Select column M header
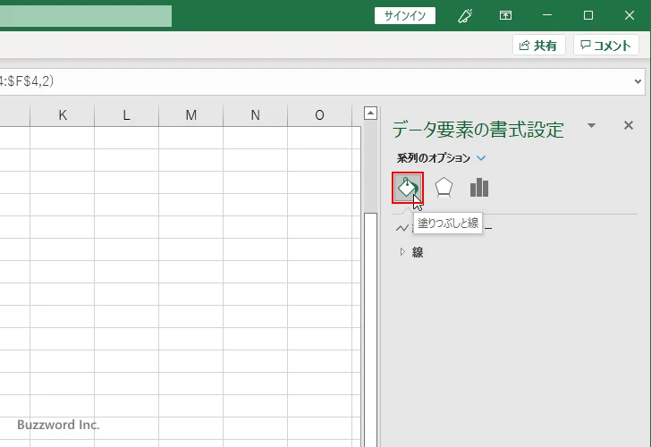 pos(191,114)
